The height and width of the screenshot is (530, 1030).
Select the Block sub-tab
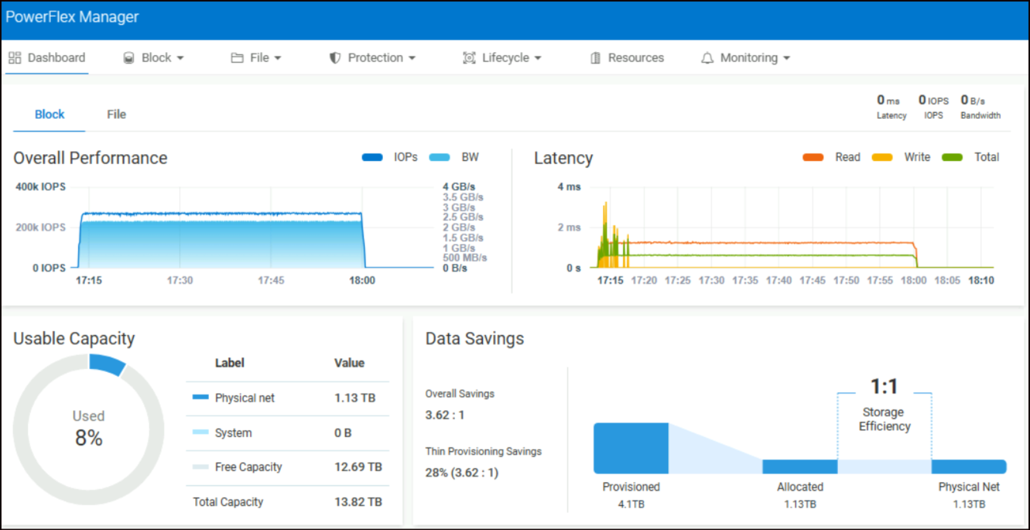(x=50, y=114)
